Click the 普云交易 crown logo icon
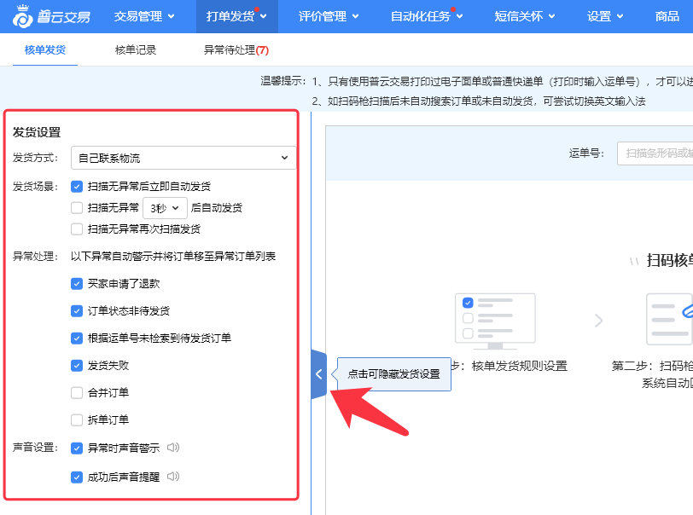Viewport: 693px width, 515px height. [22, 16]
